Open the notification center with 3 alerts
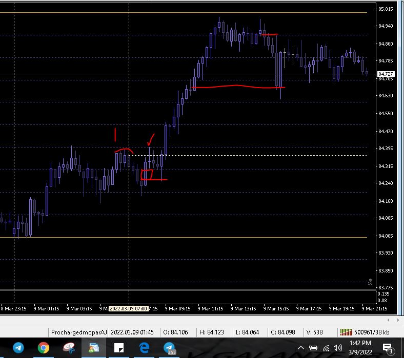 coord(388,348)
